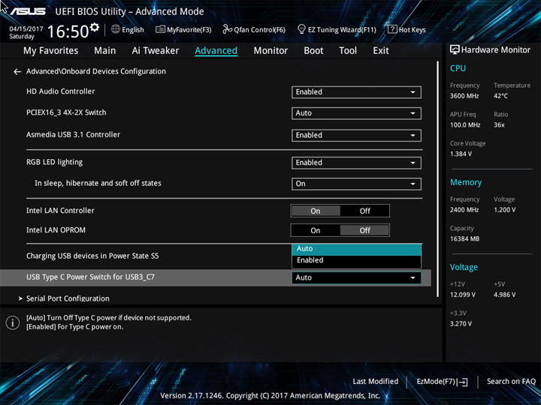Click the Hardware Monitor screen icon

[455, 50]
